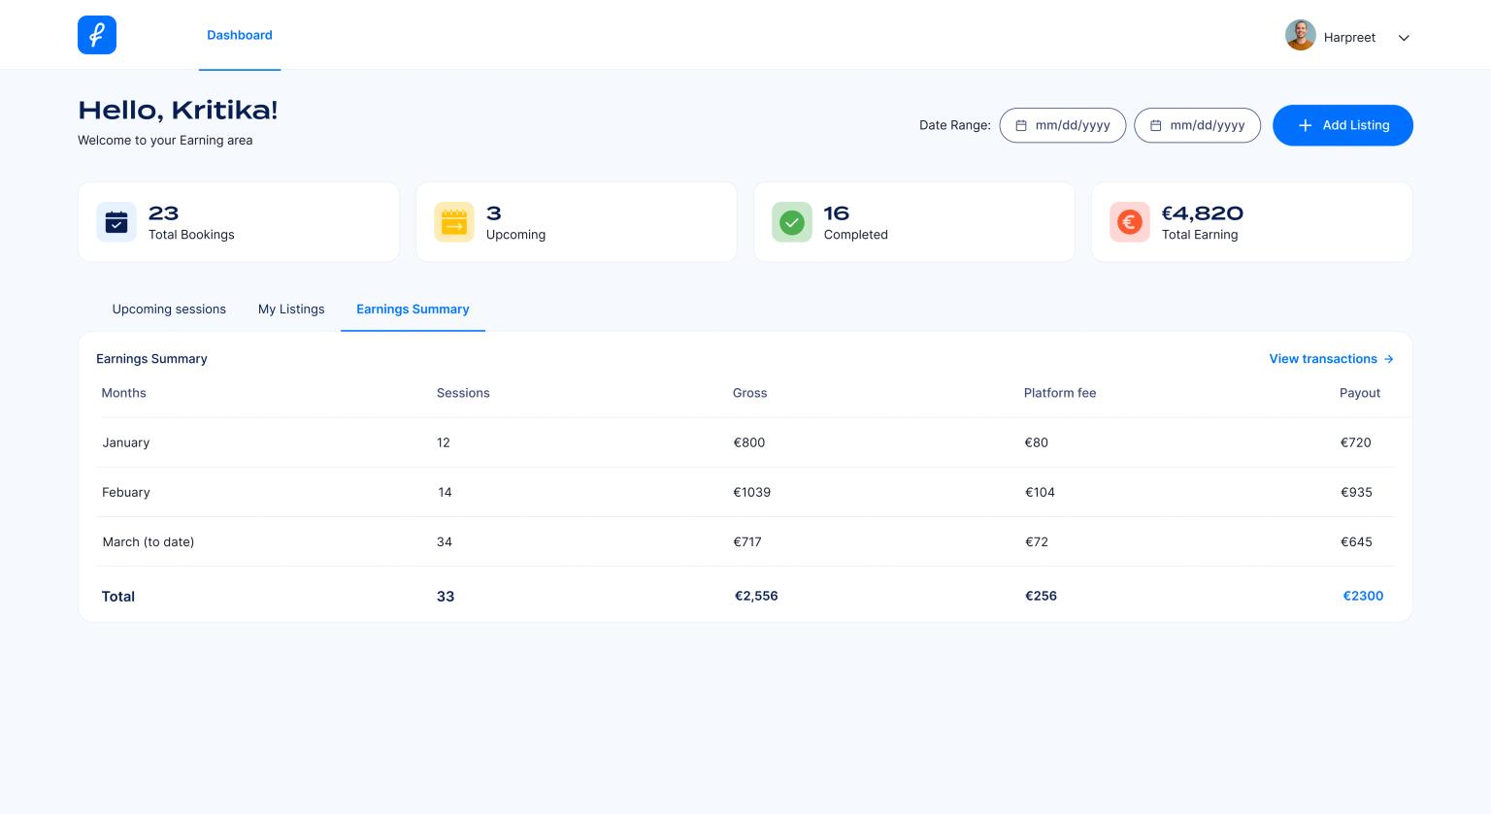
Task: Switch to Upcoming sessions tab
Action: pos(169,309)
